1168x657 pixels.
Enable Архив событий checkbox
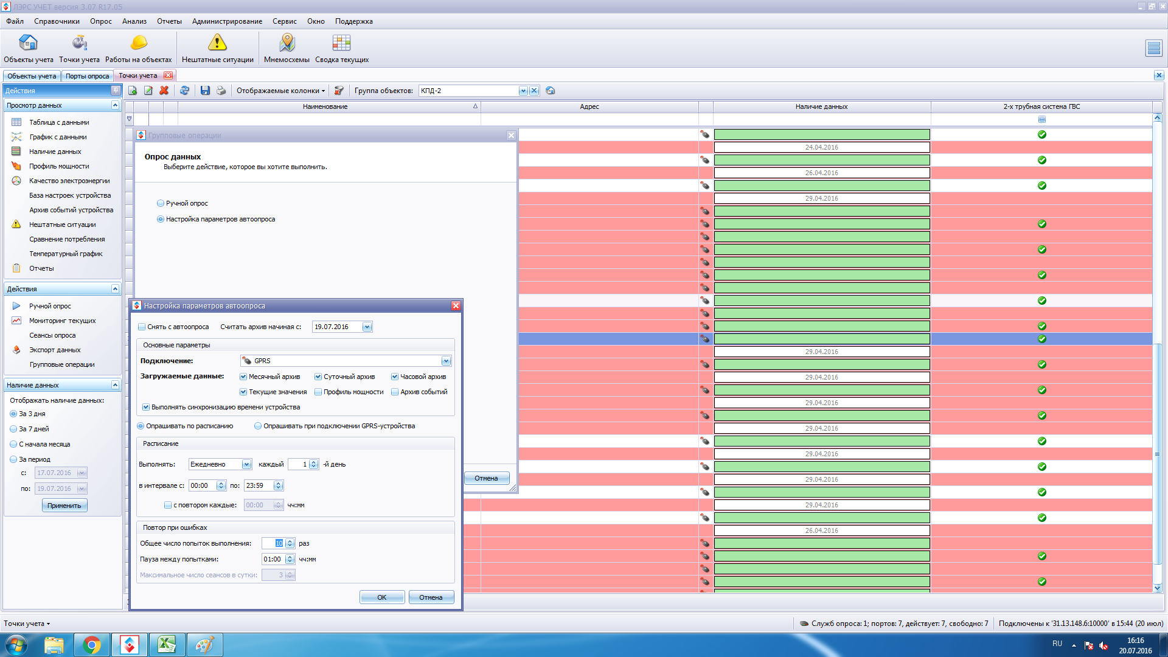click(395, 392)
